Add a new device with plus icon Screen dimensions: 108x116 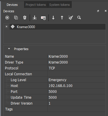pos(7,18)
